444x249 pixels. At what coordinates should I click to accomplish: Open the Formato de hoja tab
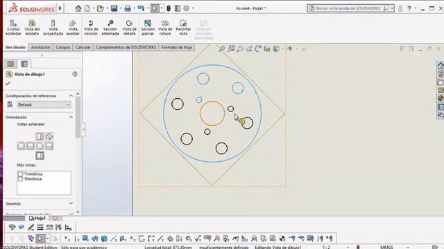[177, 48]
